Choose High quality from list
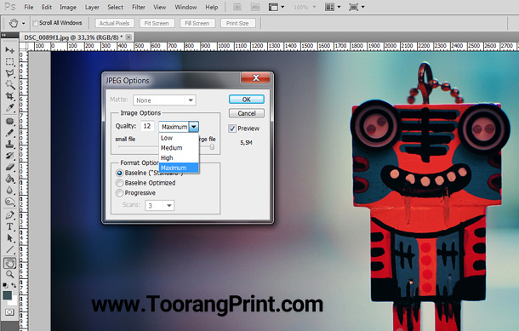519x331 pixels. click(179, 158)
